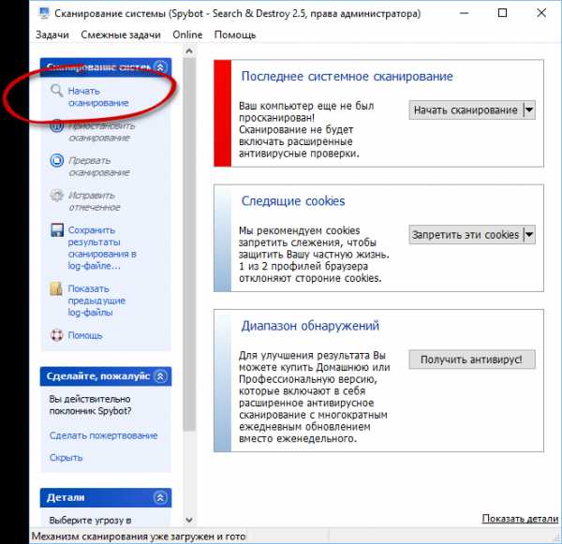Screen dimensions: 562x544
Task: Click Исправить отмеченное text
Action: tap(95, 201)
